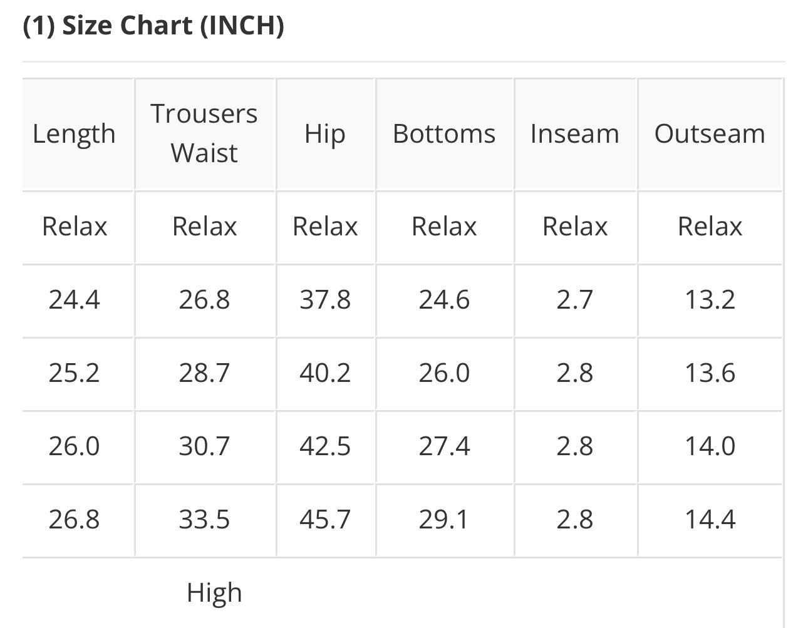Click the Relax cell under Outseam
The image size is (808, 628).
(x=710, y=226)
